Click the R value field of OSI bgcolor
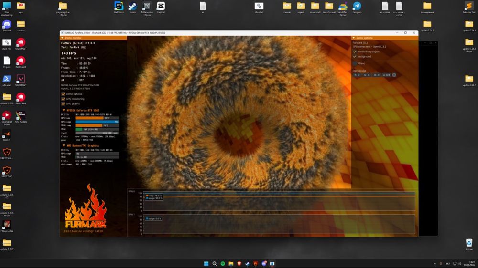Image resolution: width=478 pixels, height=268 pixels. (x=357, y=75)
